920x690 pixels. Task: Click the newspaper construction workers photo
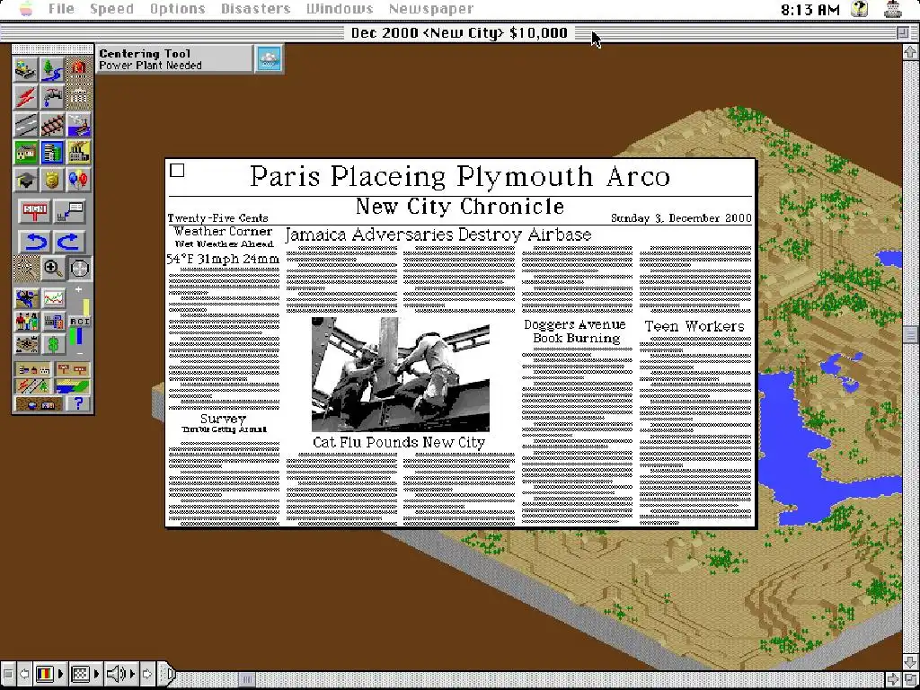point(400,375)
